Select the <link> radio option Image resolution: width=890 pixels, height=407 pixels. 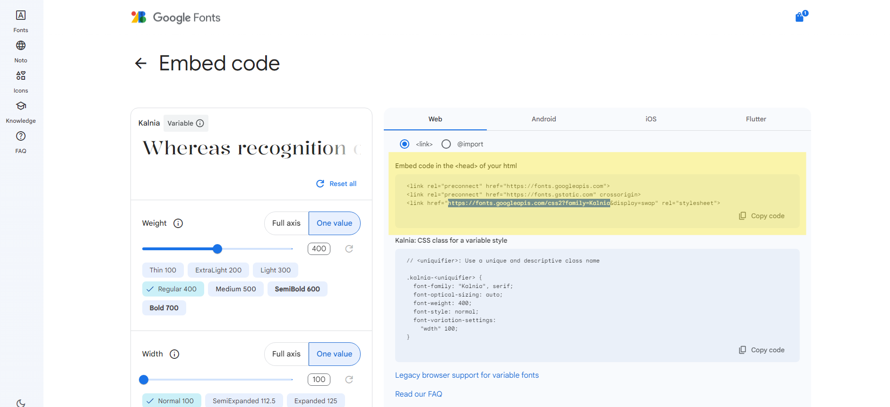click(405, 144)
